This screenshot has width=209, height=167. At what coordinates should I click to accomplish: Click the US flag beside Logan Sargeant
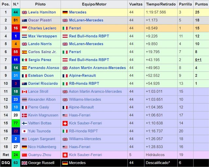point(24,139)
